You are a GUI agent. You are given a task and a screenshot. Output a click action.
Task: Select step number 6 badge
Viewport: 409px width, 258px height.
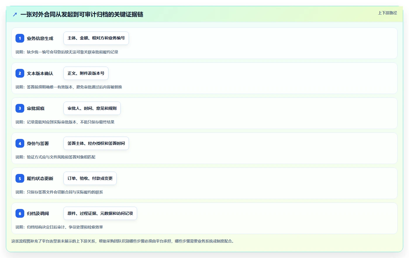pos(20,213)
